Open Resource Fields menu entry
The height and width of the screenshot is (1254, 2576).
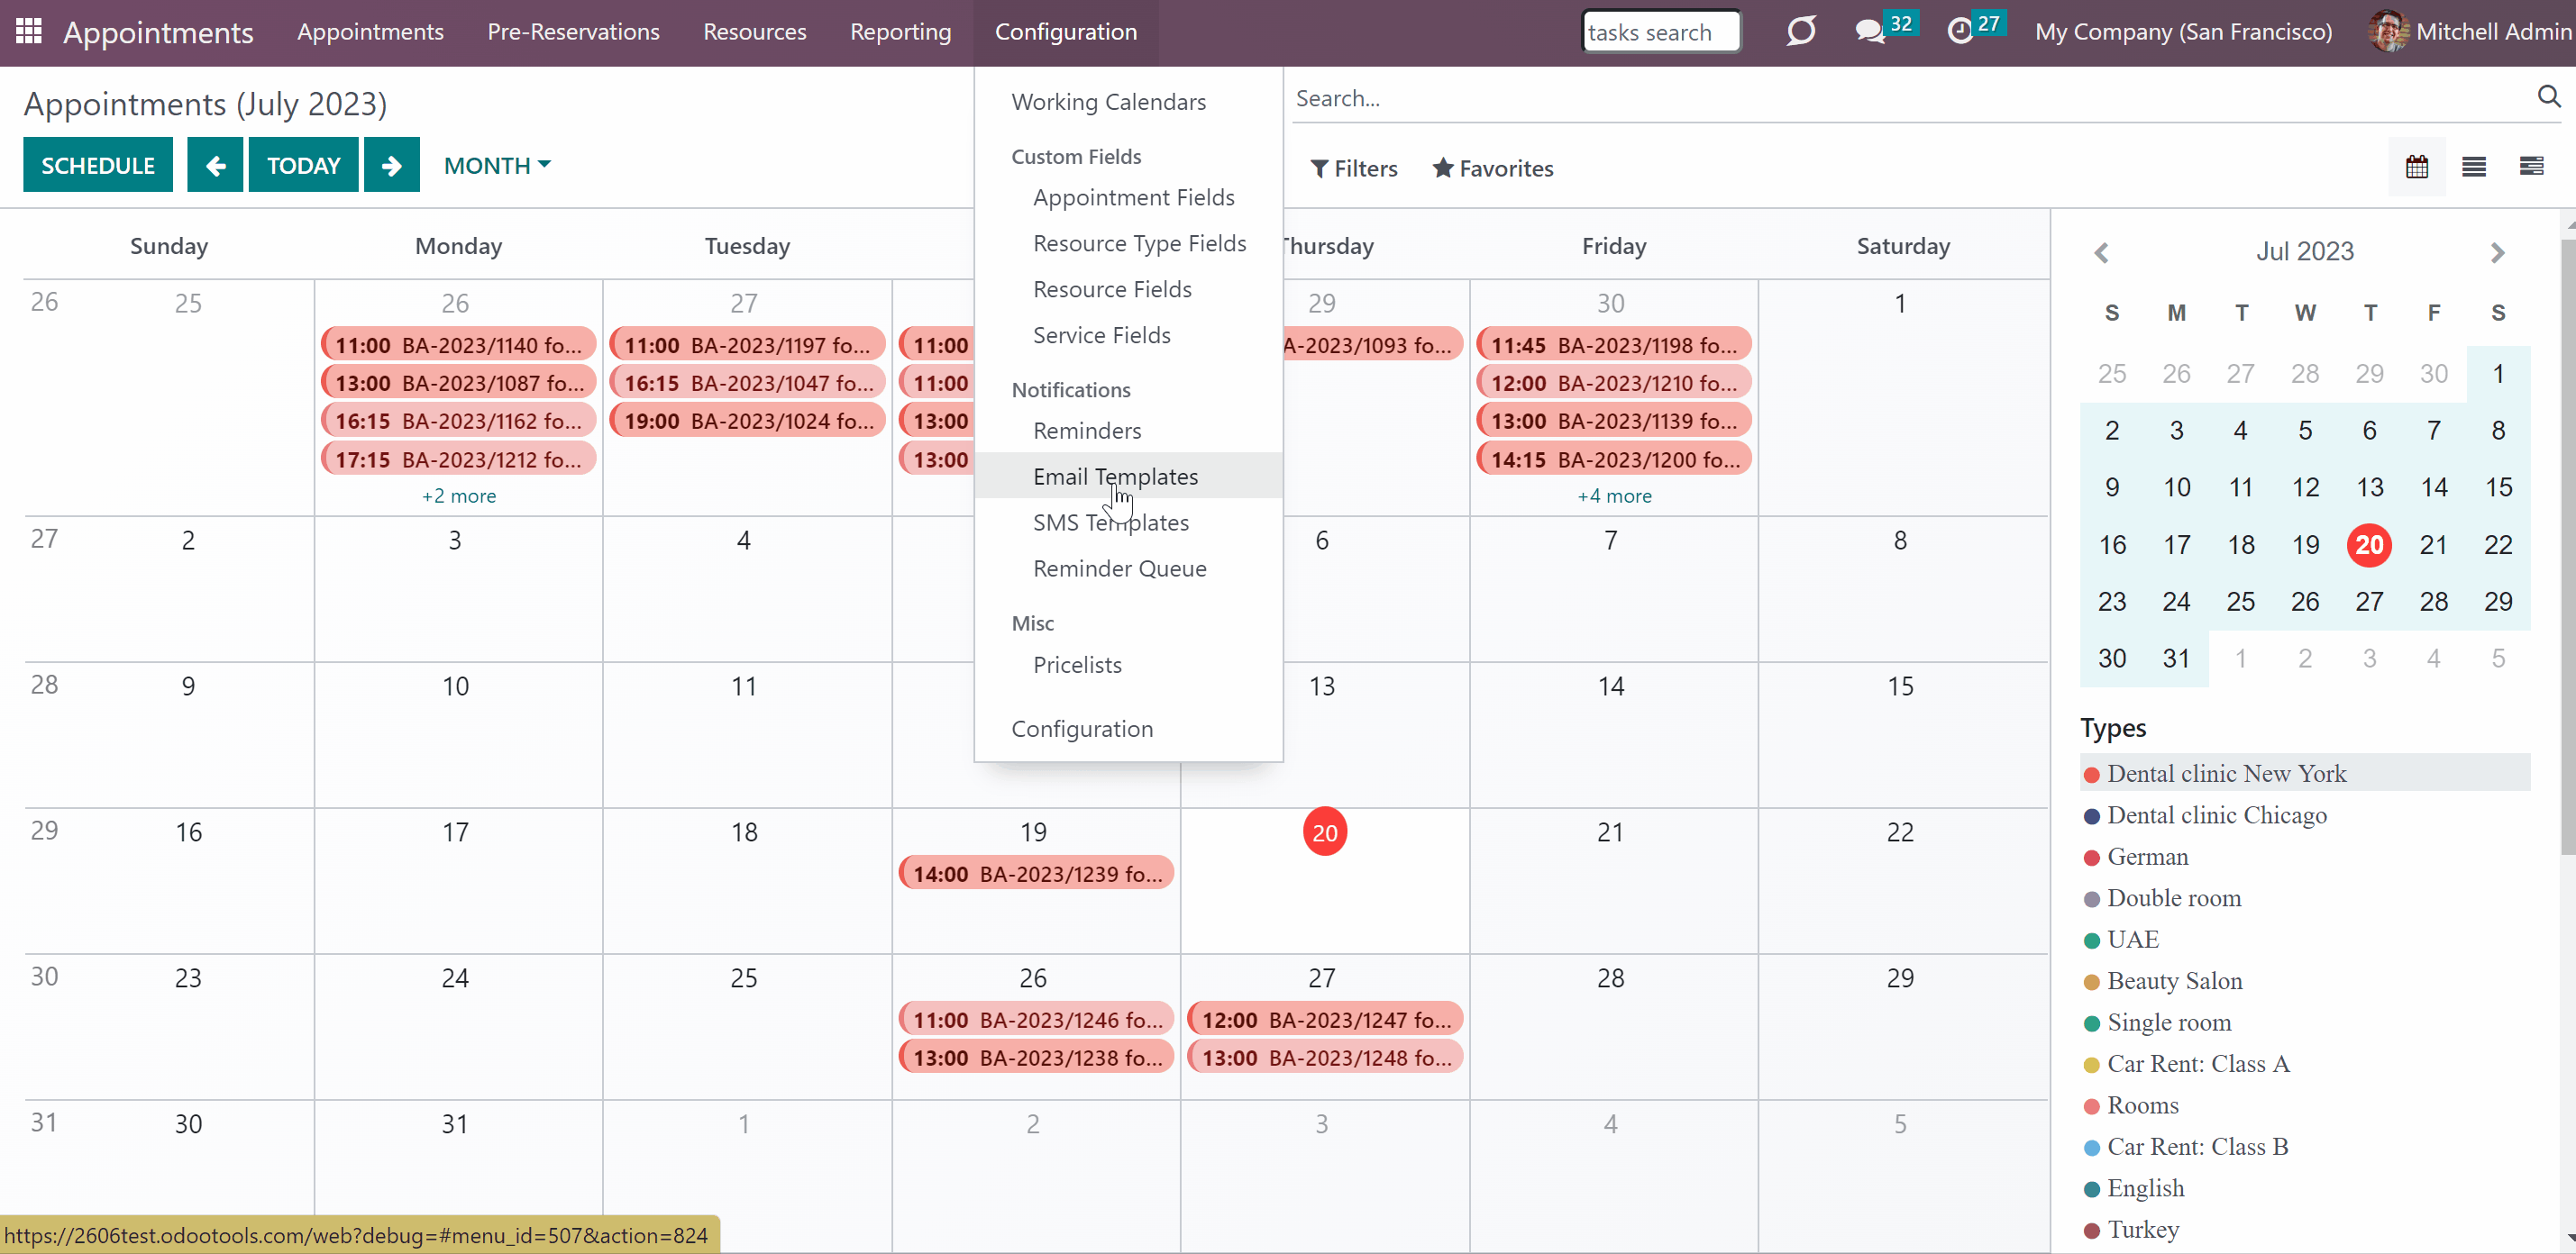(x=1128, y=290)
